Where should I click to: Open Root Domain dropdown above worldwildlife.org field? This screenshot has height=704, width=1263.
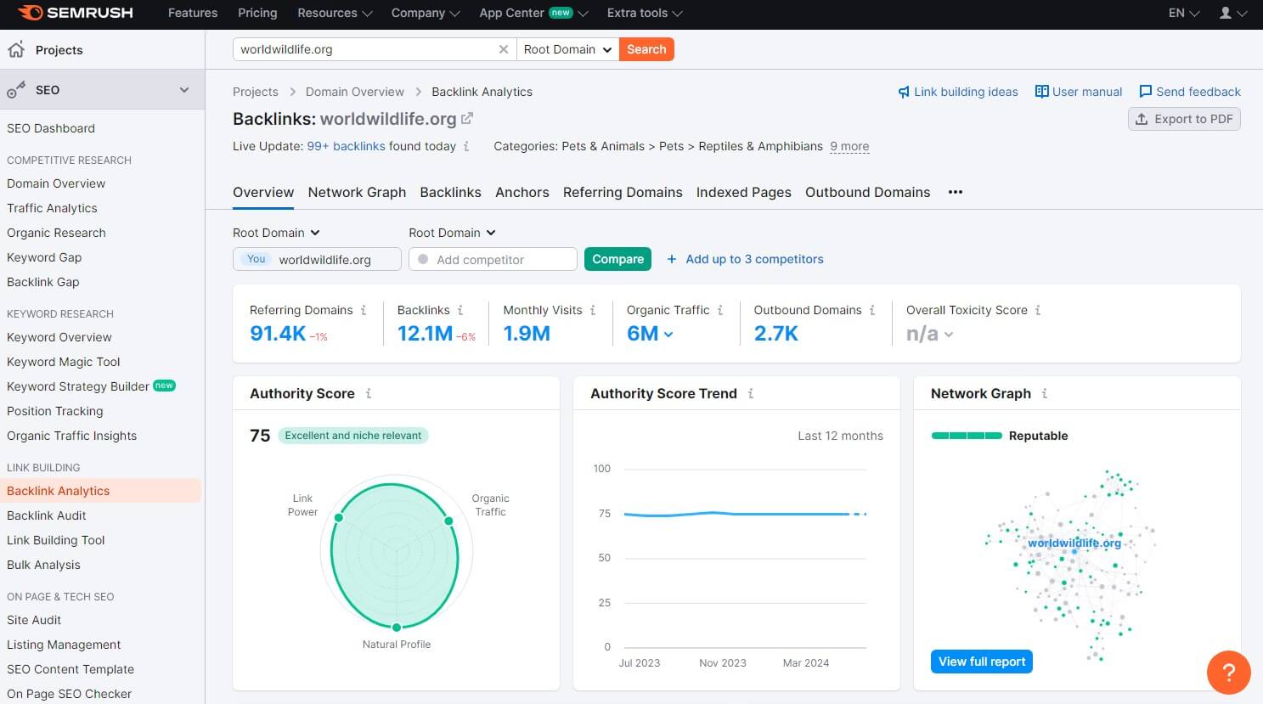click(x=276, y=233)
